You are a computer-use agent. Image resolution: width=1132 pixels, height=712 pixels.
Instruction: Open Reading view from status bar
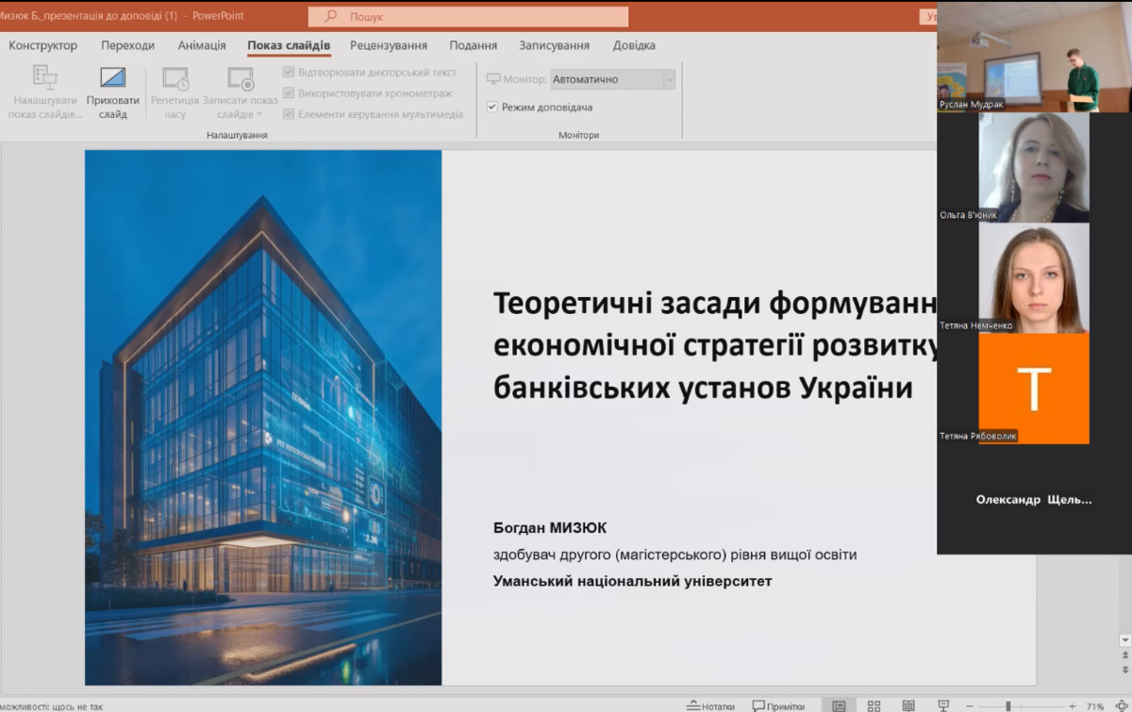pos(908,705)
